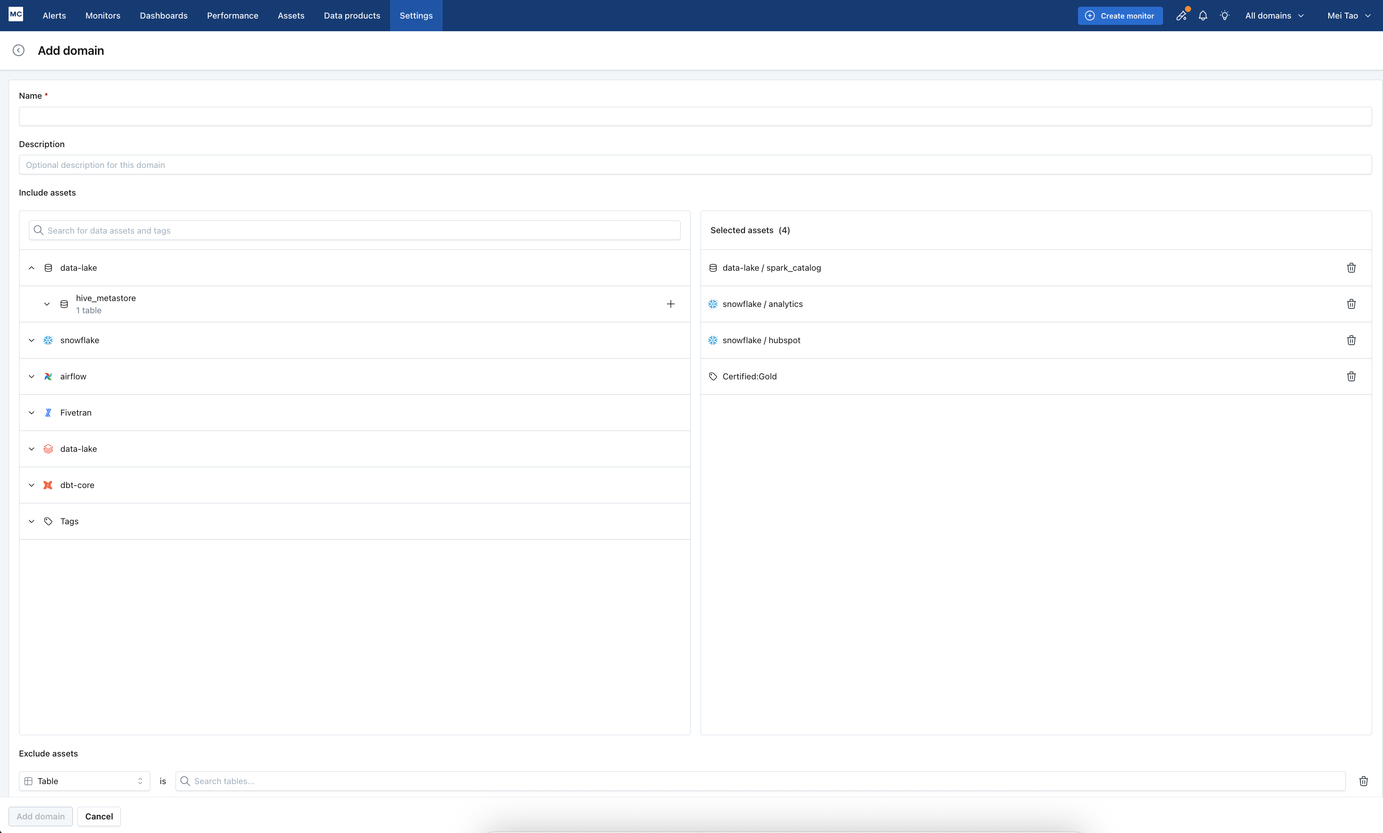Open the All domains dropdown
The image size is (1383, 833).
1274,16
